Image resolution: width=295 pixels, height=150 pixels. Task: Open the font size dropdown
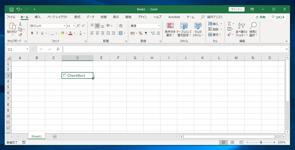pyautogui.click(x=74, y=26)
